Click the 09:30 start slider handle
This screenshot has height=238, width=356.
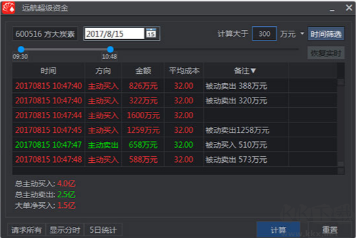(x=21, y=49)
